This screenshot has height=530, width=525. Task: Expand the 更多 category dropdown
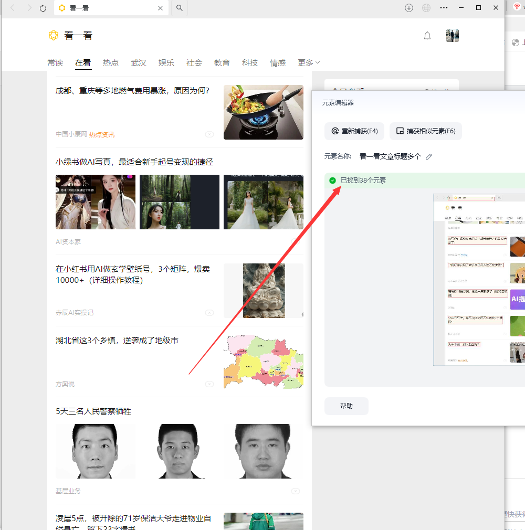[x=309, y=63]
